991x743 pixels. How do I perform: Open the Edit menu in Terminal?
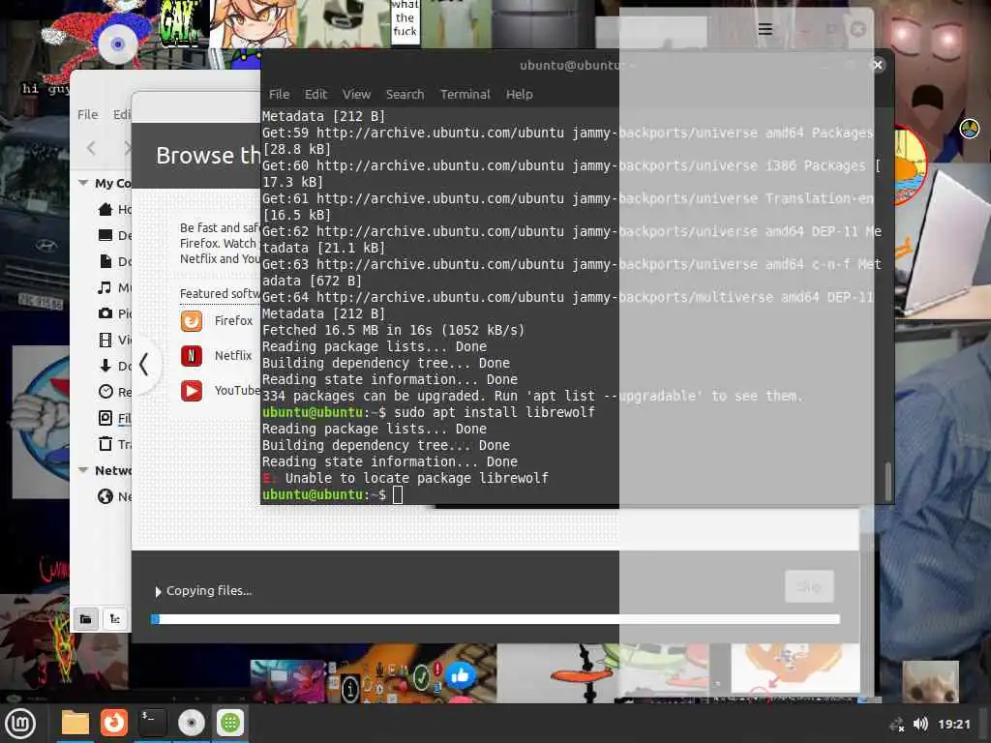tap(316, 94)
